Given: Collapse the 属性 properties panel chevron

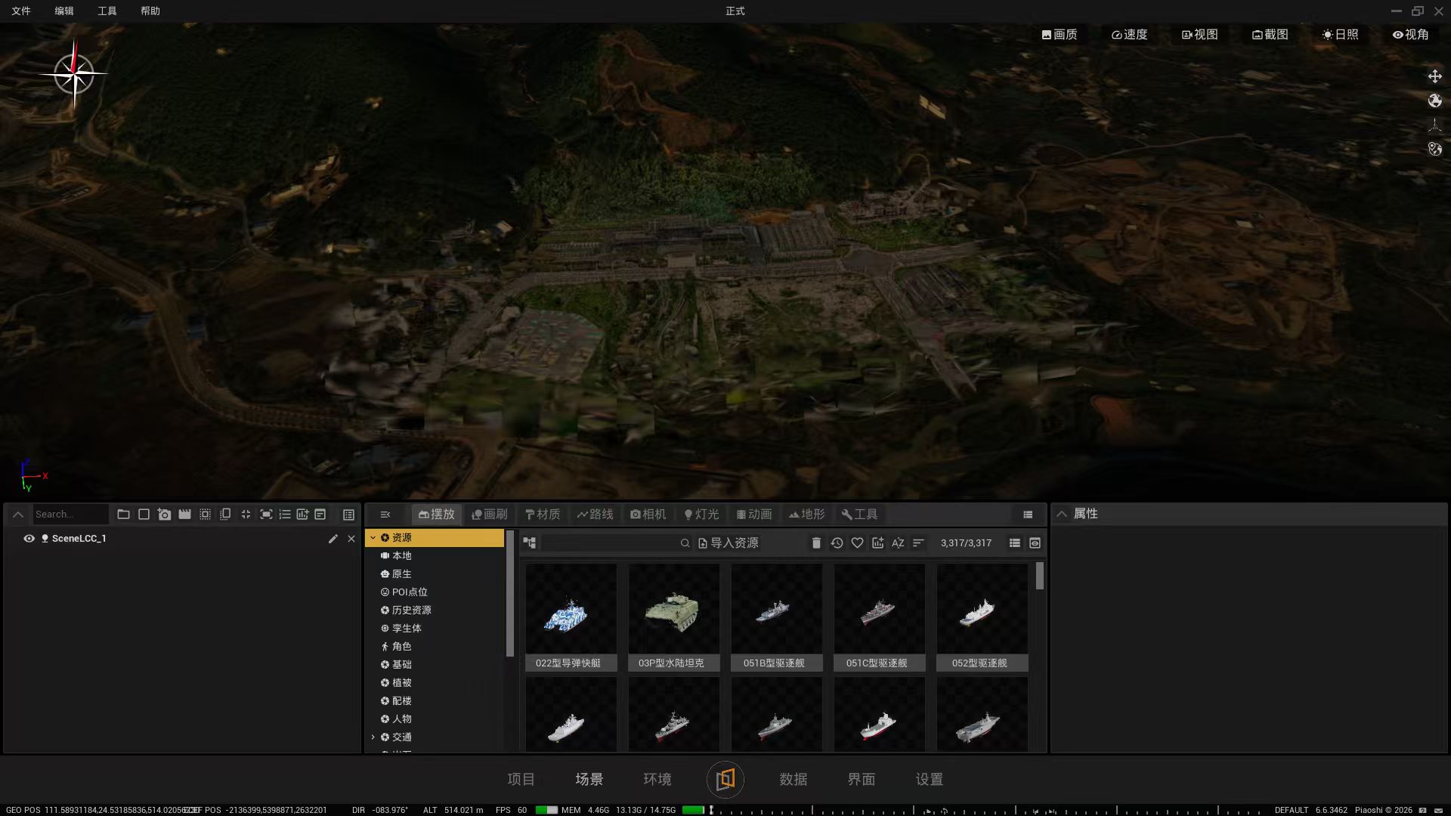Looking at the screenshot, I should click(x=1062, y=514).
